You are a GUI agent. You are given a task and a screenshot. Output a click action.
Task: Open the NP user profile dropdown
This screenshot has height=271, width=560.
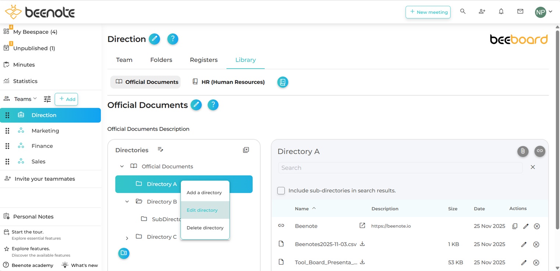pyautogui.click(x=543, y=12)
